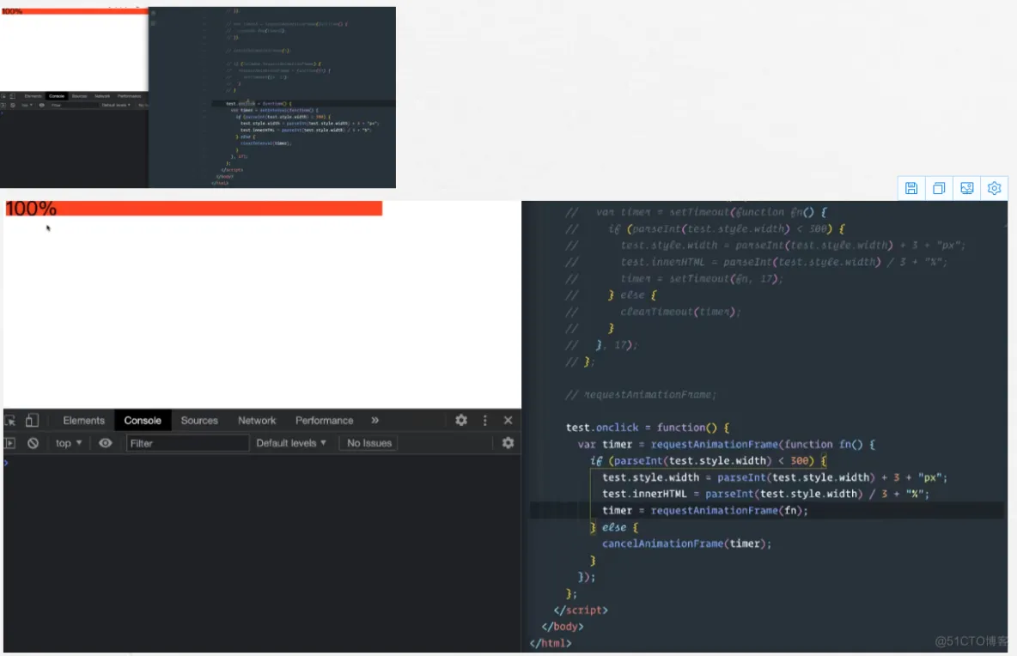This screenshot has height=656, width=1017.
Task: Click the closing </body> tag line
Action: coord(563,627)
